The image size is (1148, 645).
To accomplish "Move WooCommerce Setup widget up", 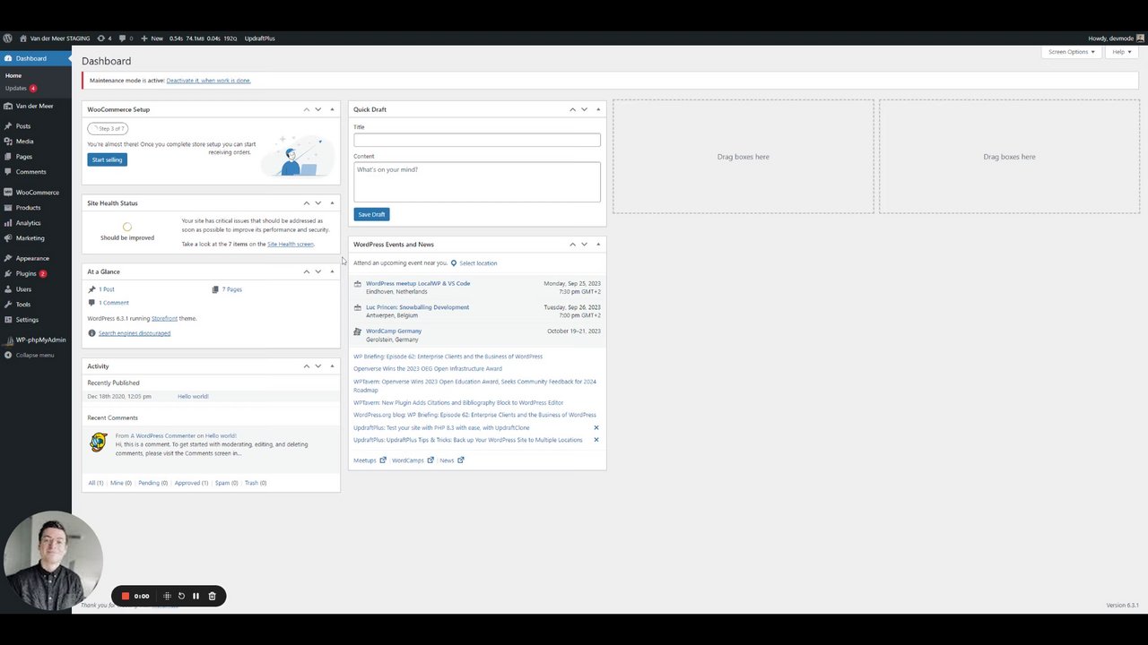I will 306,109.
